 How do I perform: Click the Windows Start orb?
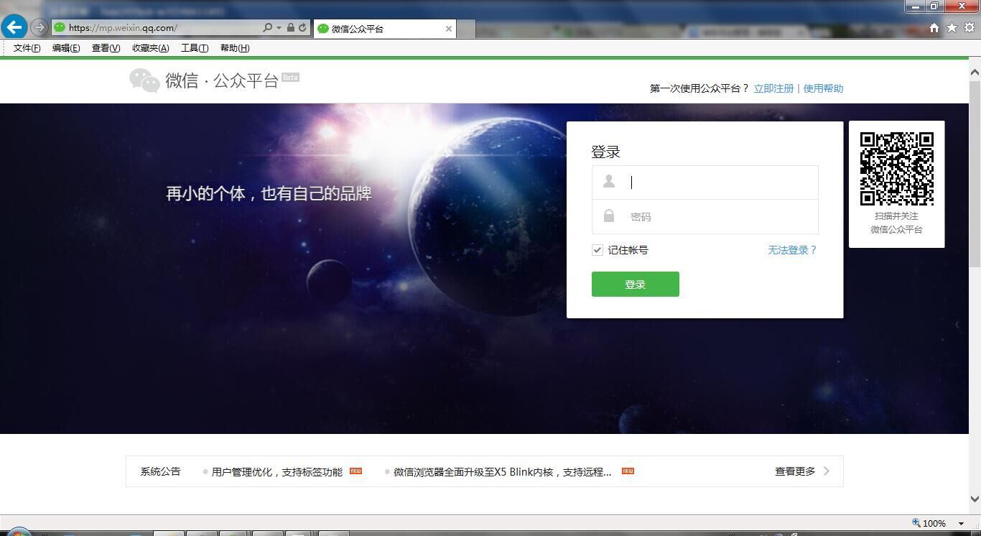click(x=18, y=532)
